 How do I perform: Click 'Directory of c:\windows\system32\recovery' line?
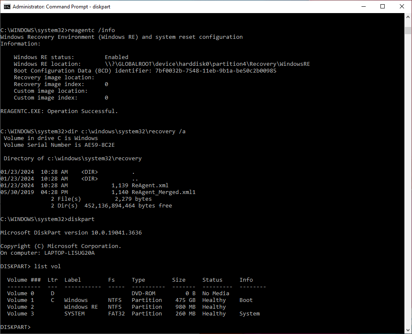click(x=72, y=158)
